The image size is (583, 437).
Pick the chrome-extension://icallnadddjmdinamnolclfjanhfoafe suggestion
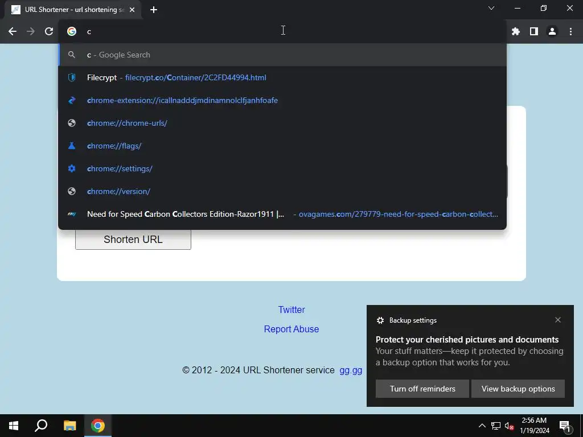(282, 100)
